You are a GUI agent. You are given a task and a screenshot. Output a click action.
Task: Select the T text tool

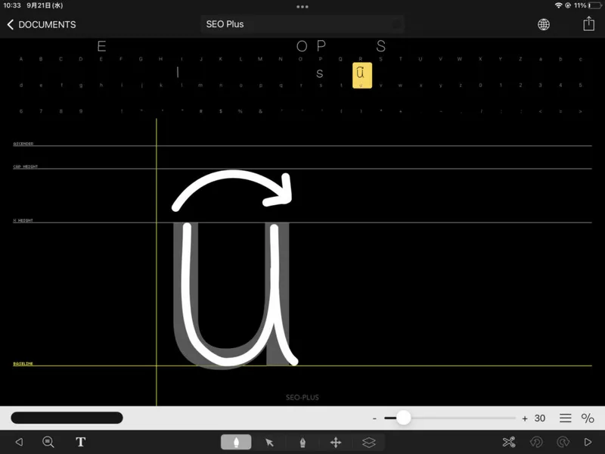pos(80,442)
